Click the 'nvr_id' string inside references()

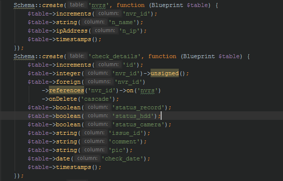(102, 90)
